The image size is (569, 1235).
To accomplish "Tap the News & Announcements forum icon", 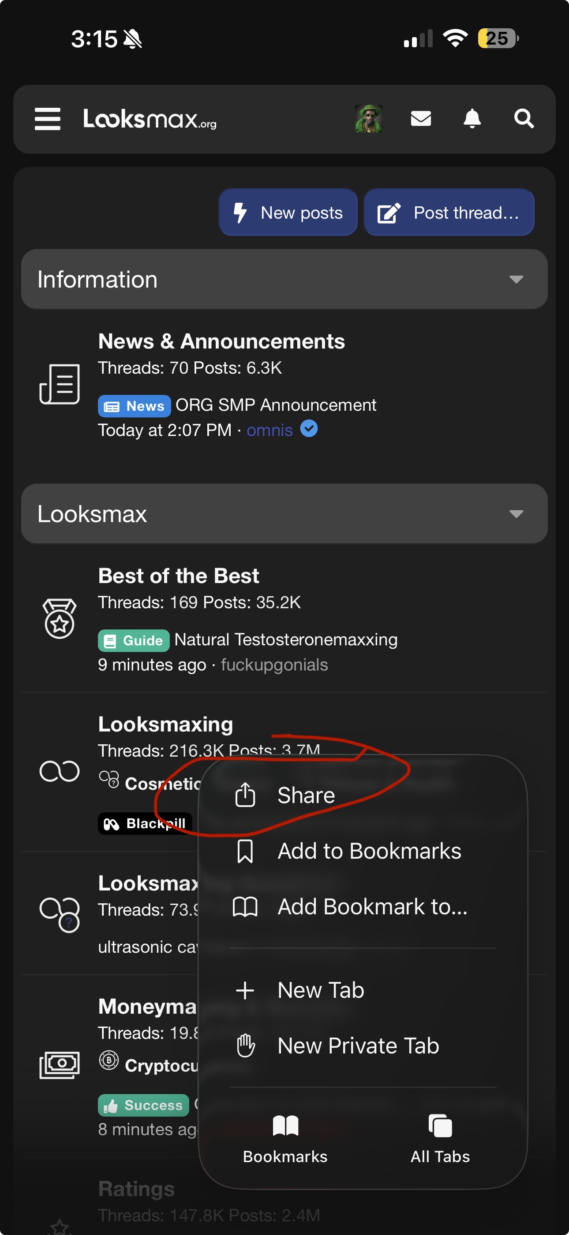I will click(x=60, y=384).
